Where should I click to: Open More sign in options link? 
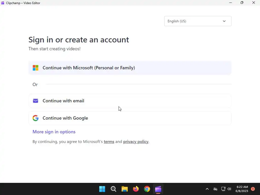click(x=54, y=132)
